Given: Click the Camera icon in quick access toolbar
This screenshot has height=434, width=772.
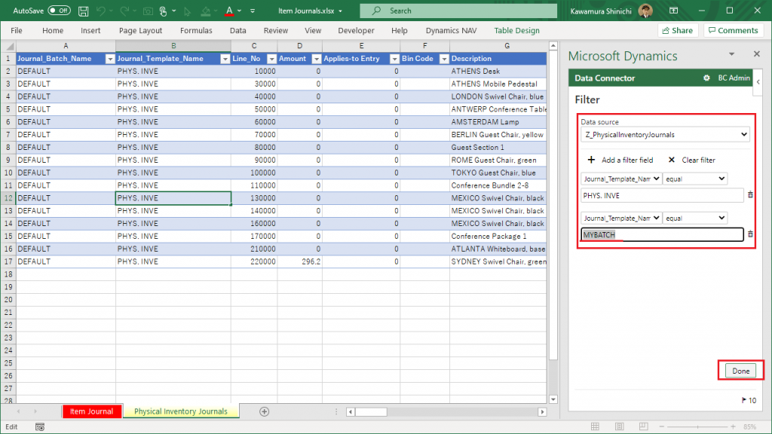Looking at the screenshot, I should point(148,11).
